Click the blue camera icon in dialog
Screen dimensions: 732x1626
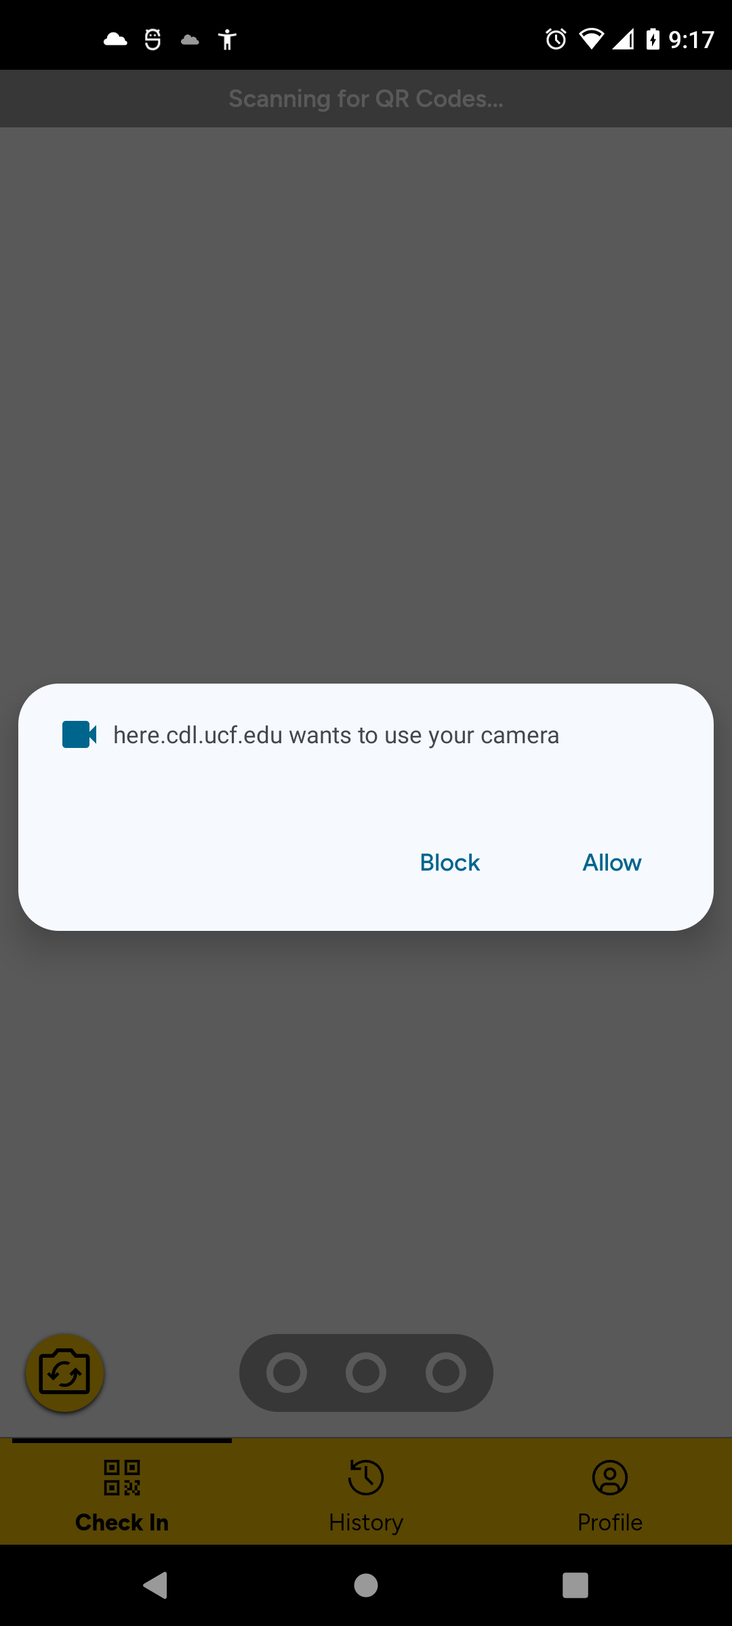79,734
